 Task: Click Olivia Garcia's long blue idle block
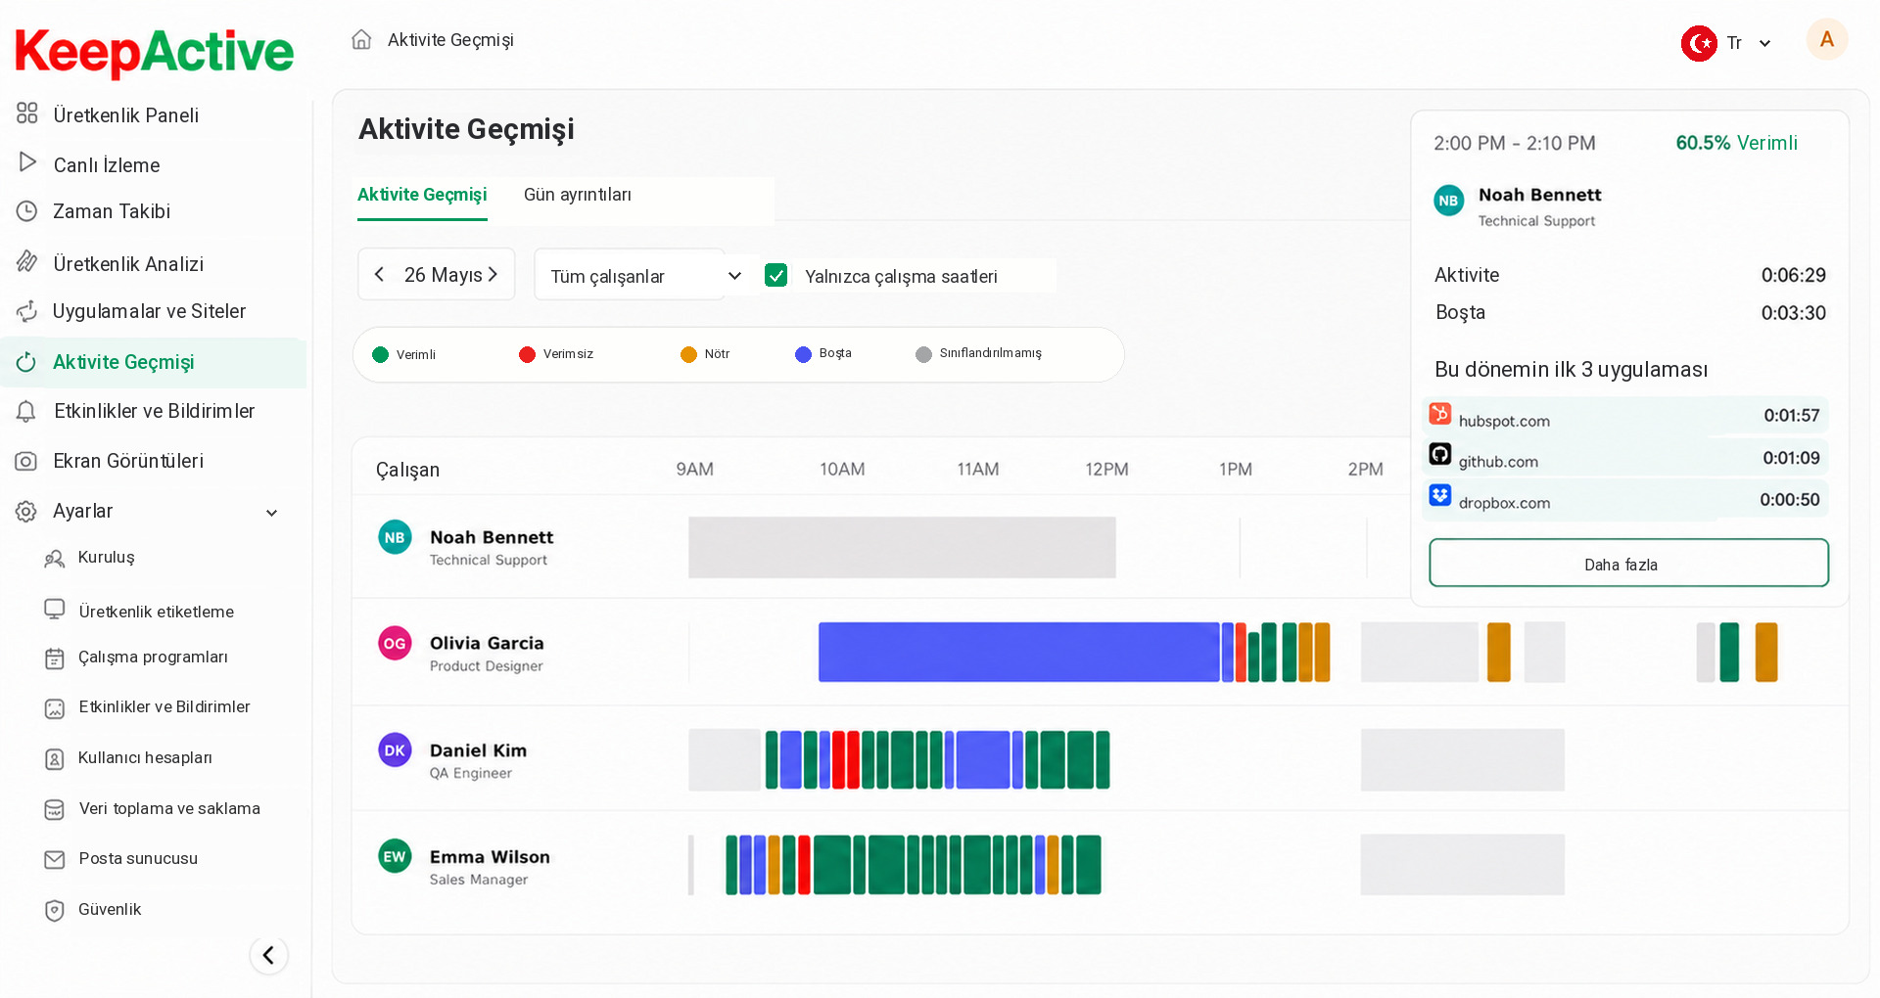[1018, 652]
